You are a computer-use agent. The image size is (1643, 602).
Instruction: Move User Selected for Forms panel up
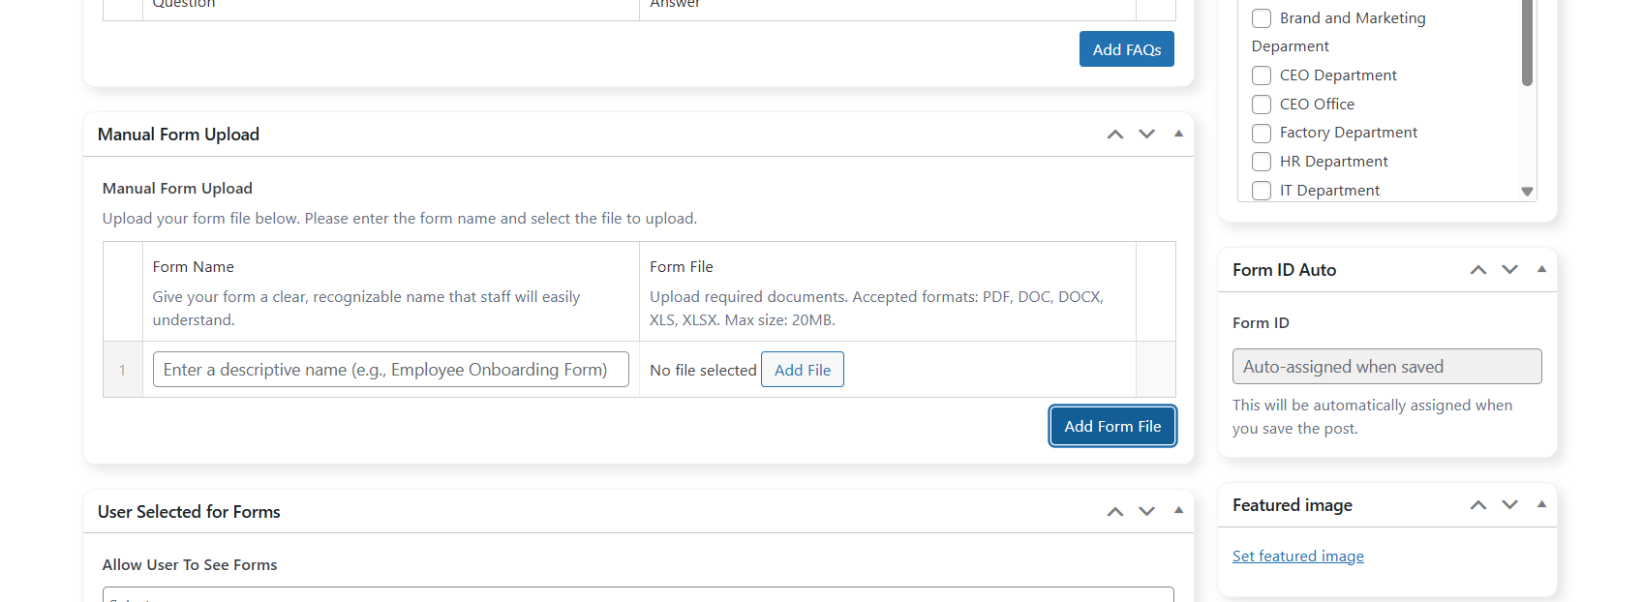(x=1115, y=512)
